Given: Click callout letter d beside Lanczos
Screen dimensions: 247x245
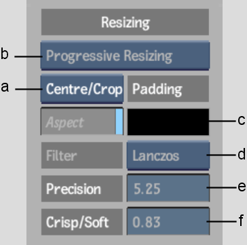Looking at the screenshot, I should pyautogui.click(x=242, y=153).
